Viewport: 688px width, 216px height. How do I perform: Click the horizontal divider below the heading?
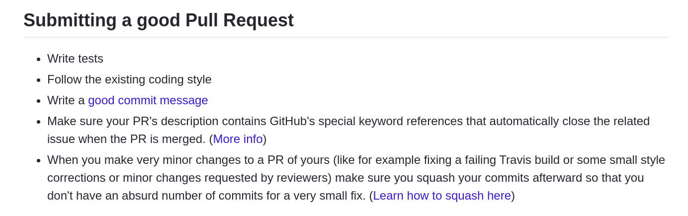pos(346,37)
